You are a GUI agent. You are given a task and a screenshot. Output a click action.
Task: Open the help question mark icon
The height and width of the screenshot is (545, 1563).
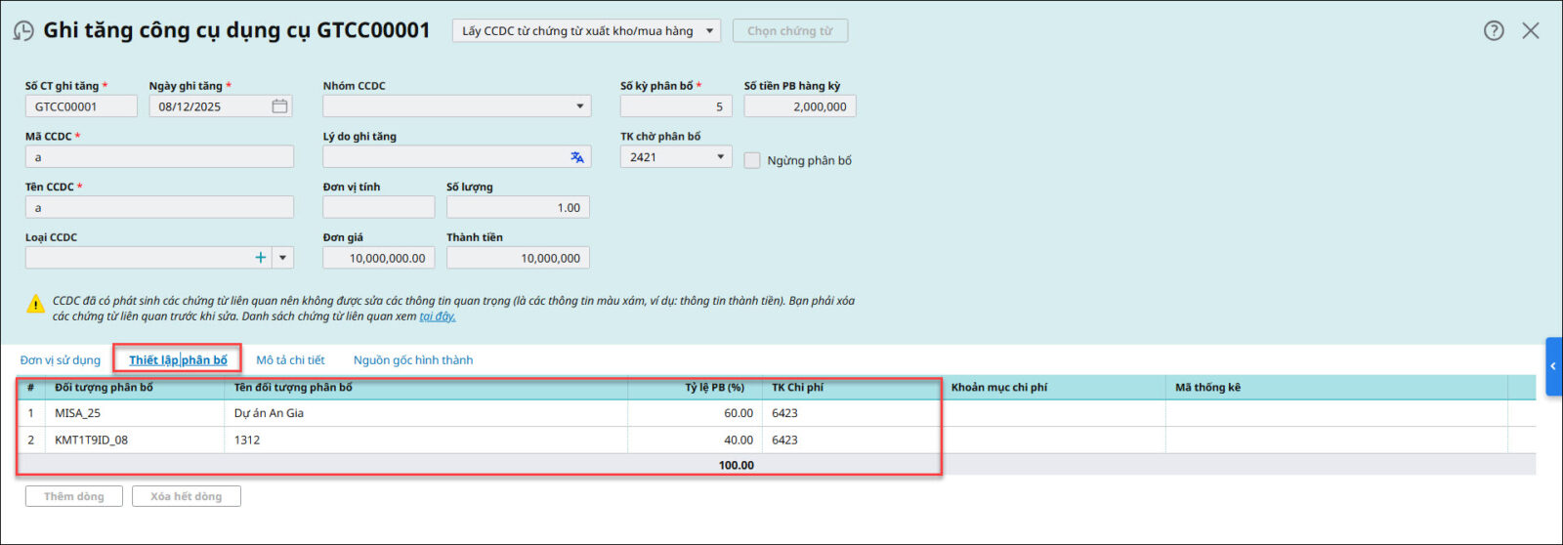1494,30
